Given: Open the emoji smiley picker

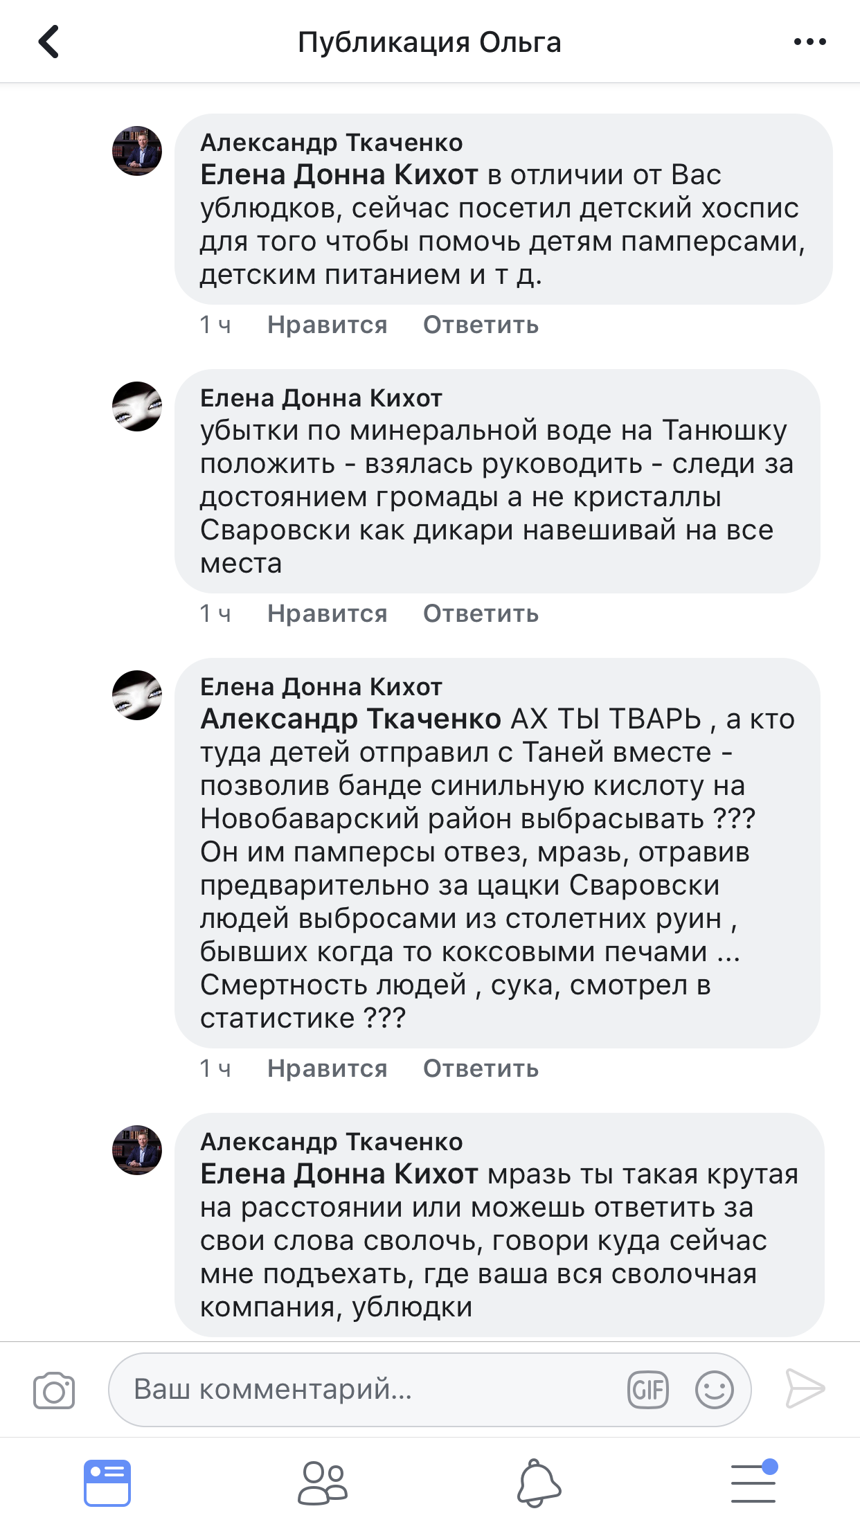Looking at the screenshot, I should click(714, 1390).
